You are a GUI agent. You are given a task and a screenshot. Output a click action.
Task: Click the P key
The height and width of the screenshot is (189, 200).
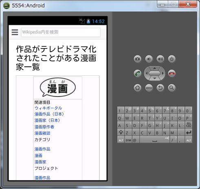tap(189, 117)
